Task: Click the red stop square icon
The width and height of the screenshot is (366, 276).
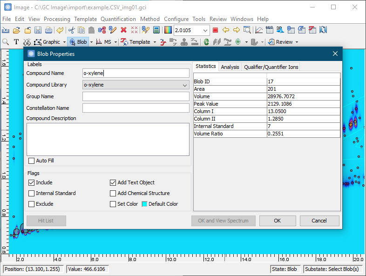Action: [x=215, y=30]
